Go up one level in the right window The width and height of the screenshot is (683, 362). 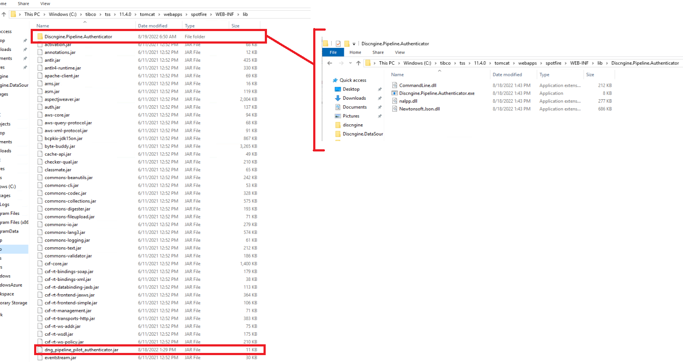tap(358, 63)
